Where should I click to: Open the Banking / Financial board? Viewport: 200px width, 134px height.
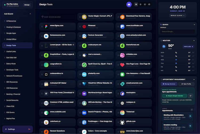click(17, 94)
